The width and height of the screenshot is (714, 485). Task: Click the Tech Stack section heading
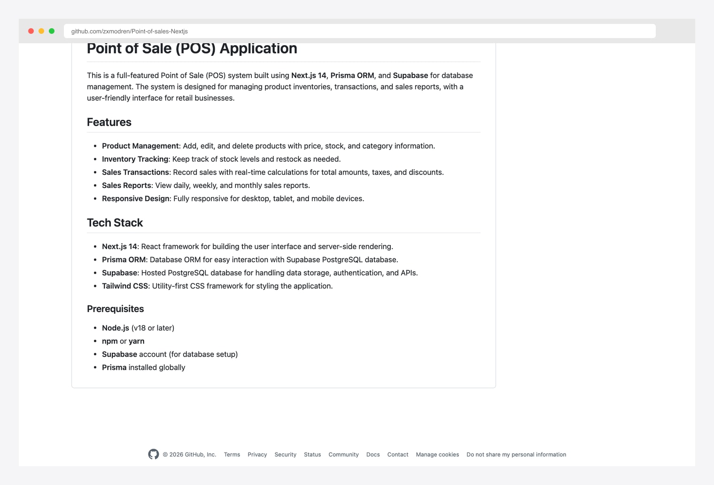(115, 223)
